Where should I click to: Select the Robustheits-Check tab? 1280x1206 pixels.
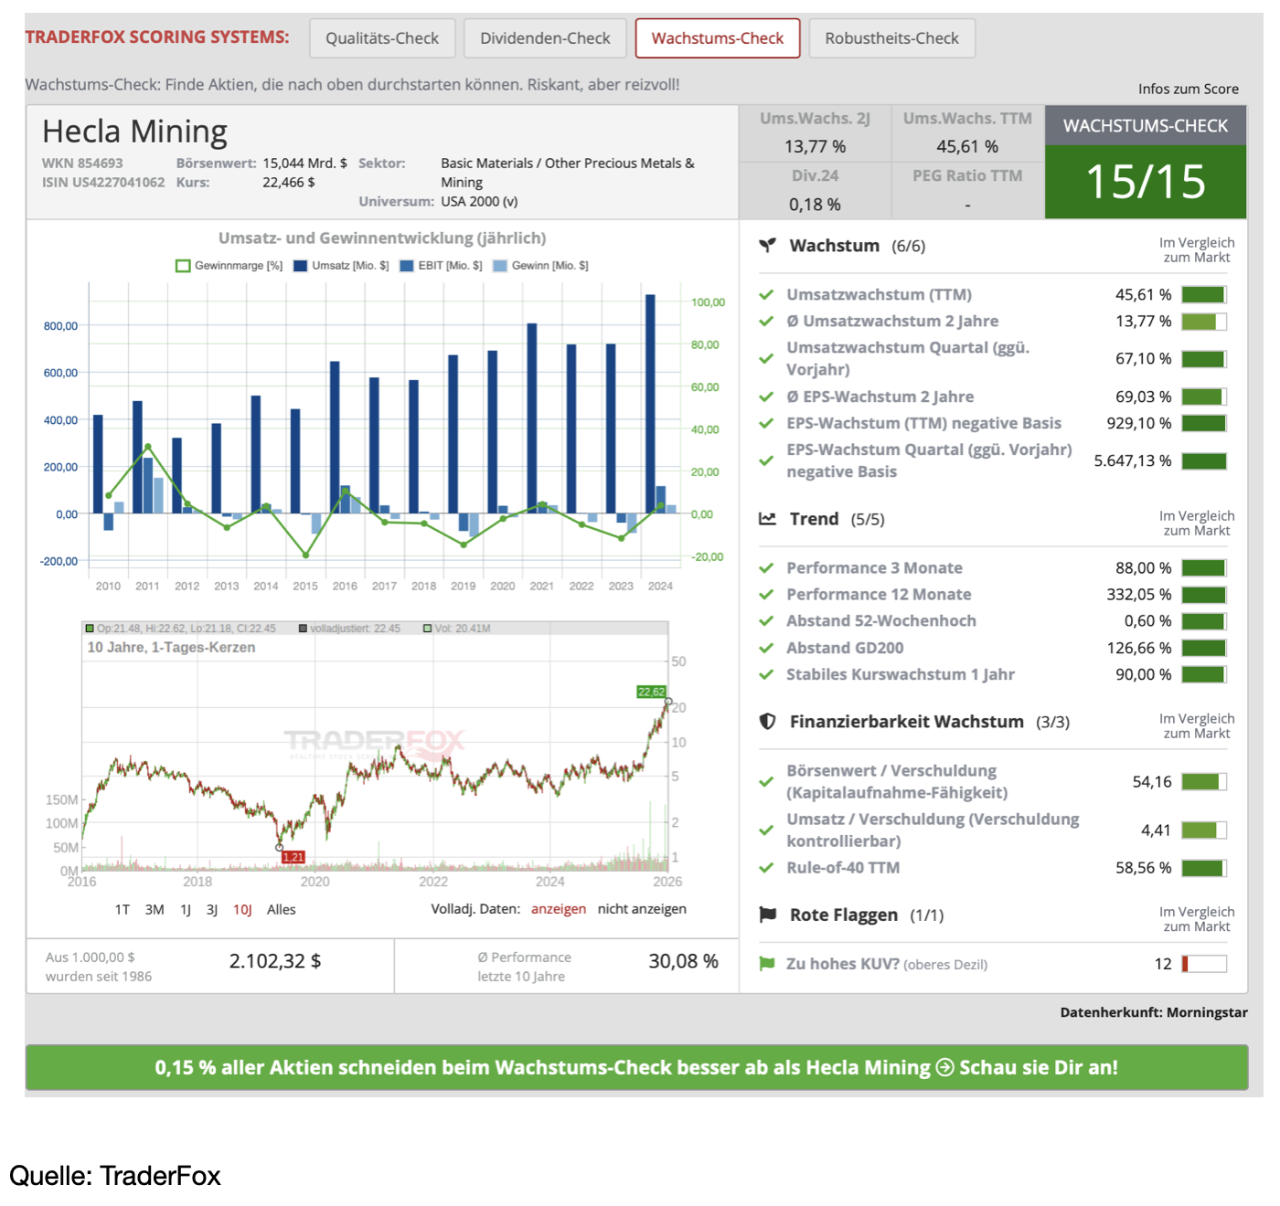pos(891,38)
